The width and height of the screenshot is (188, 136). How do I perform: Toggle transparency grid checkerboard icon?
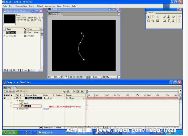(x=108, y=77)
